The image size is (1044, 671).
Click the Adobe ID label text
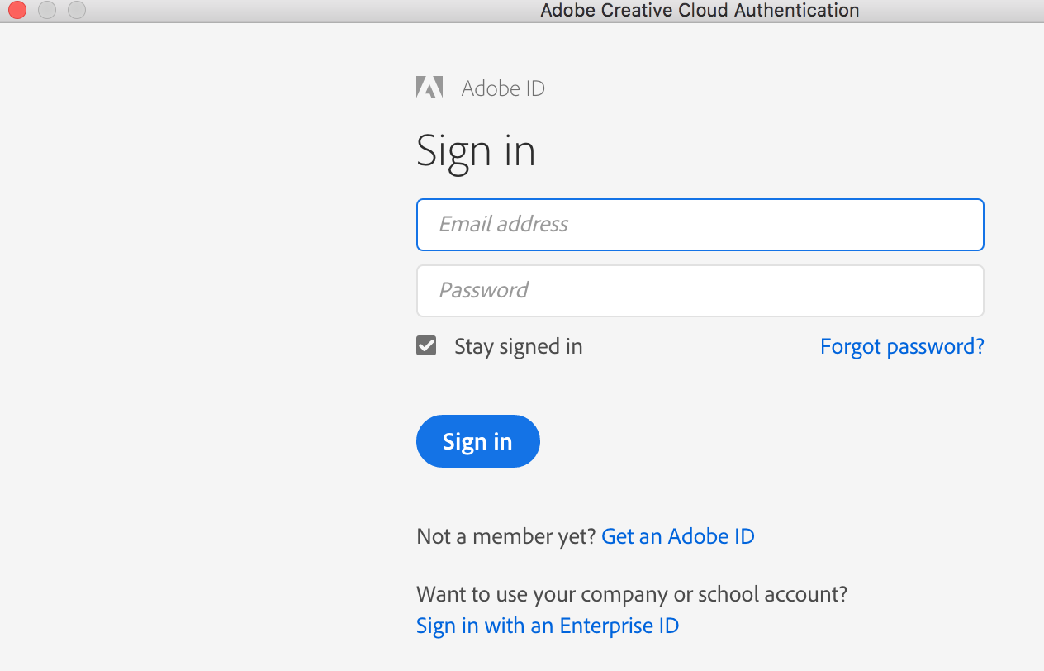pyautogui.click(x=503, y=88)
